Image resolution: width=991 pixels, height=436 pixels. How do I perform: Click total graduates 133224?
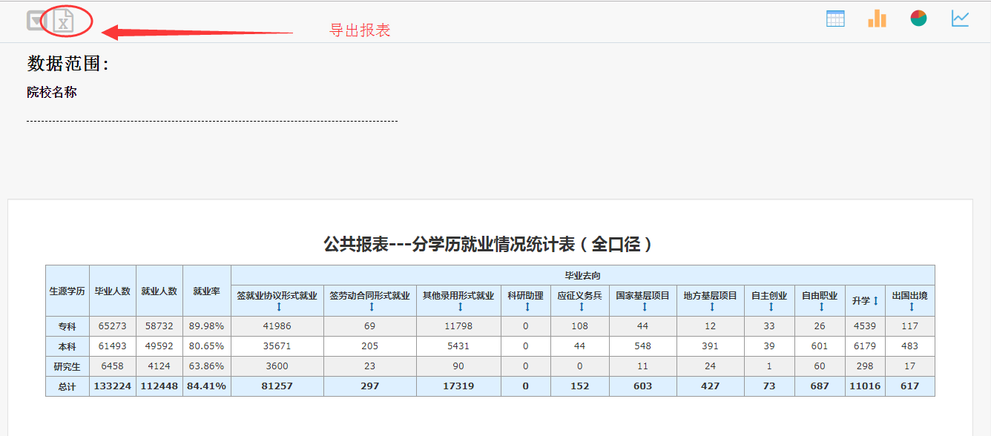tap(113, 386)
